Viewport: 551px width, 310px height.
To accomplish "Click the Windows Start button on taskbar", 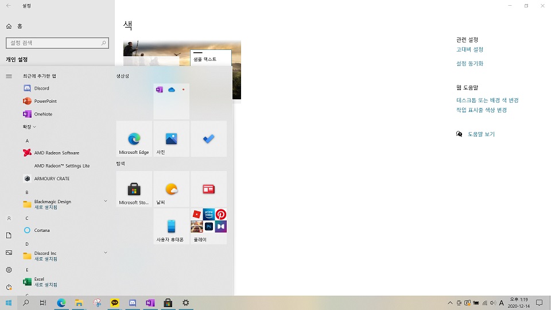I will [x=9, y=303].
